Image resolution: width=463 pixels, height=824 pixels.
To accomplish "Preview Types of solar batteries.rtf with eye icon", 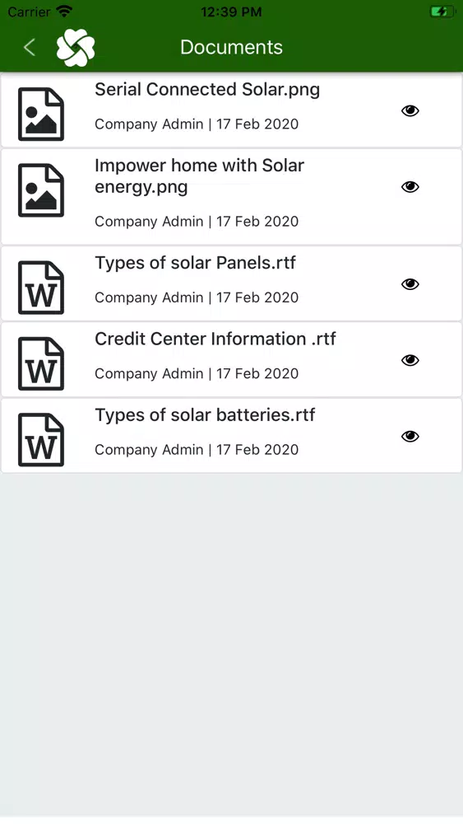I will 410,436.
